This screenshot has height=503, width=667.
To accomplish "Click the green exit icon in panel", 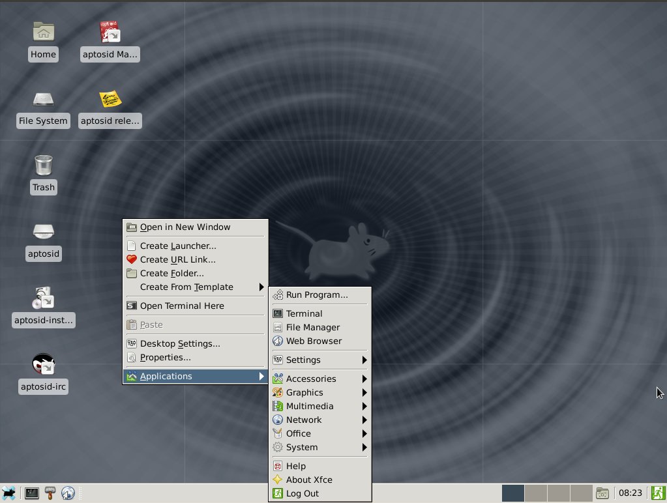I will tap(658, 493).
